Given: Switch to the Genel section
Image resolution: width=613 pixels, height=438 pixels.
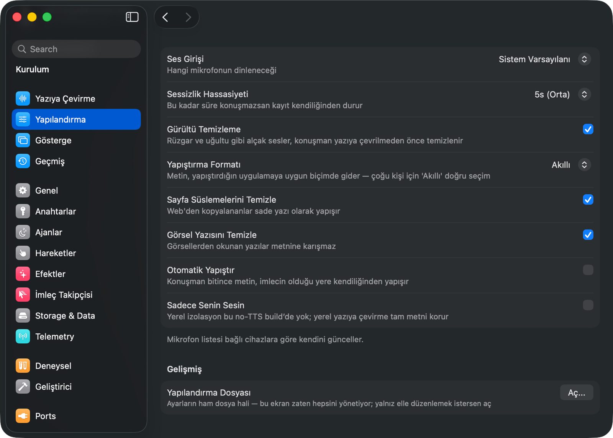Looking at the screenshot, I should point(76,190).
